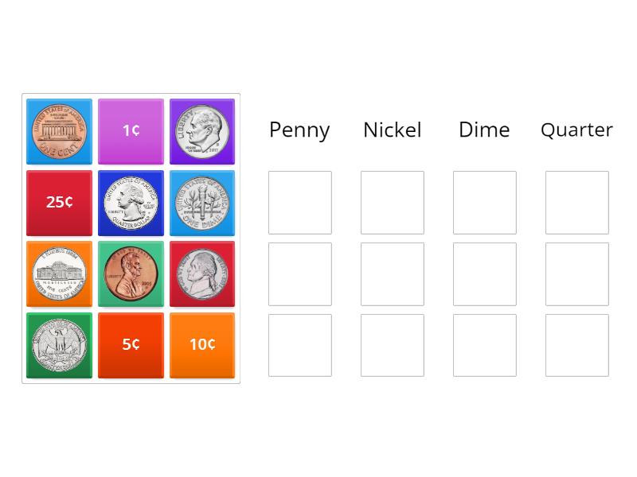The height and width of the screenshot is (477, 637).
Task: Choose the 5¢ value tile
Action: pyautogui.click(x=131, y=345)
